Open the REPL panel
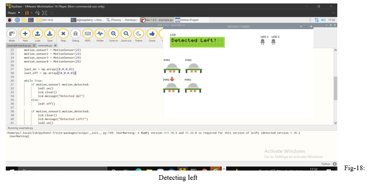The image size is (367, 184). 88,35
